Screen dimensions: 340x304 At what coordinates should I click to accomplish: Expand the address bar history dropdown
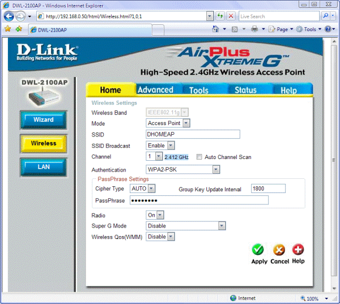210,16
